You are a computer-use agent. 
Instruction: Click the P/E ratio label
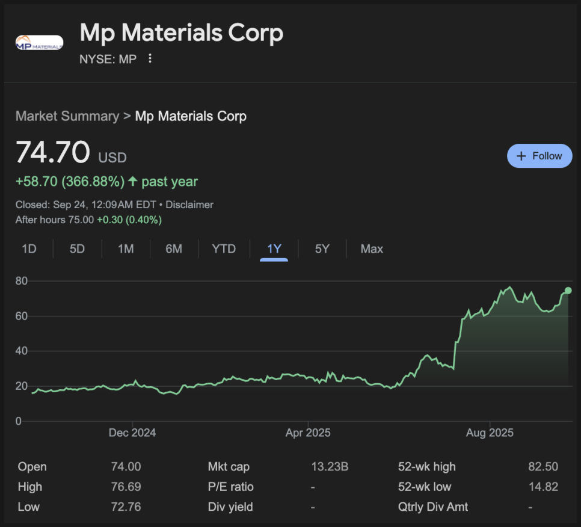tap(230, 487)
